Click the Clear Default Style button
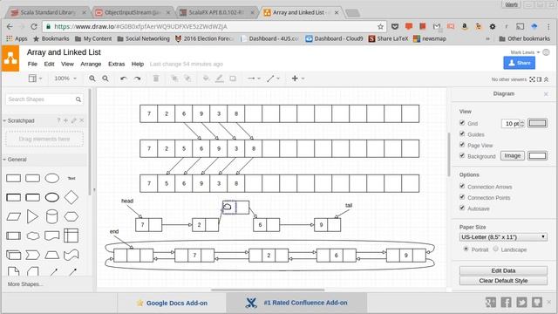558x314 pixels. (x=503, y=281)
